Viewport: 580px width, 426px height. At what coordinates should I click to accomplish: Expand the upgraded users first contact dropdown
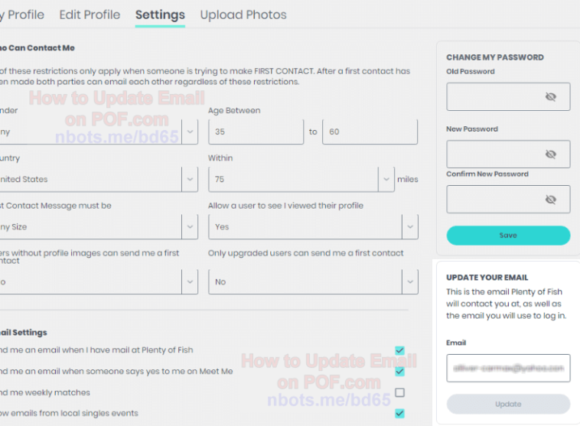(x=410, y=281)
